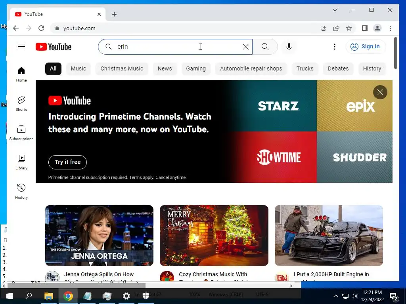Click the vertical page scrollbar
Screen dimensions: 406x304
coord(395,53)
